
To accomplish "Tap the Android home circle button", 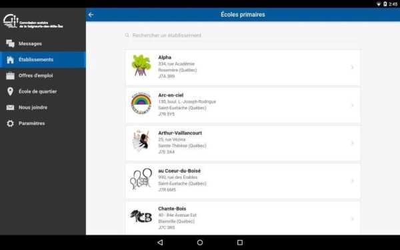I will [200, 243].
